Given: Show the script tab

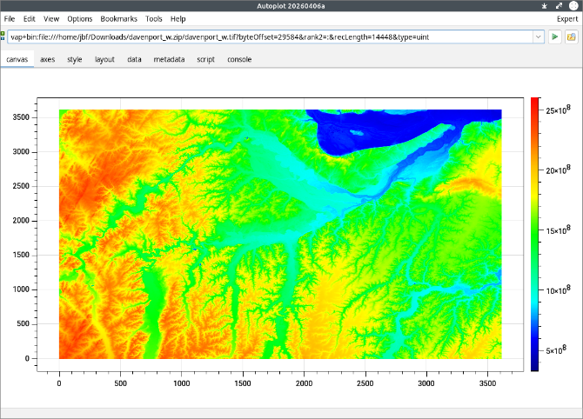Looking at the screenshot, I should tap(206, 60).
